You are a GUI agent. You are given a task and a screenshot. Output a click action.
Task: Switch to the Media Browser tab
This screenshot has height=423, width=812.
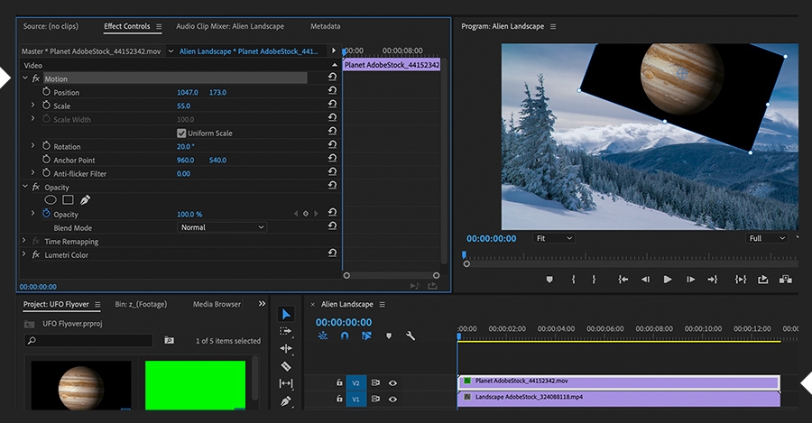pos(217,305)
